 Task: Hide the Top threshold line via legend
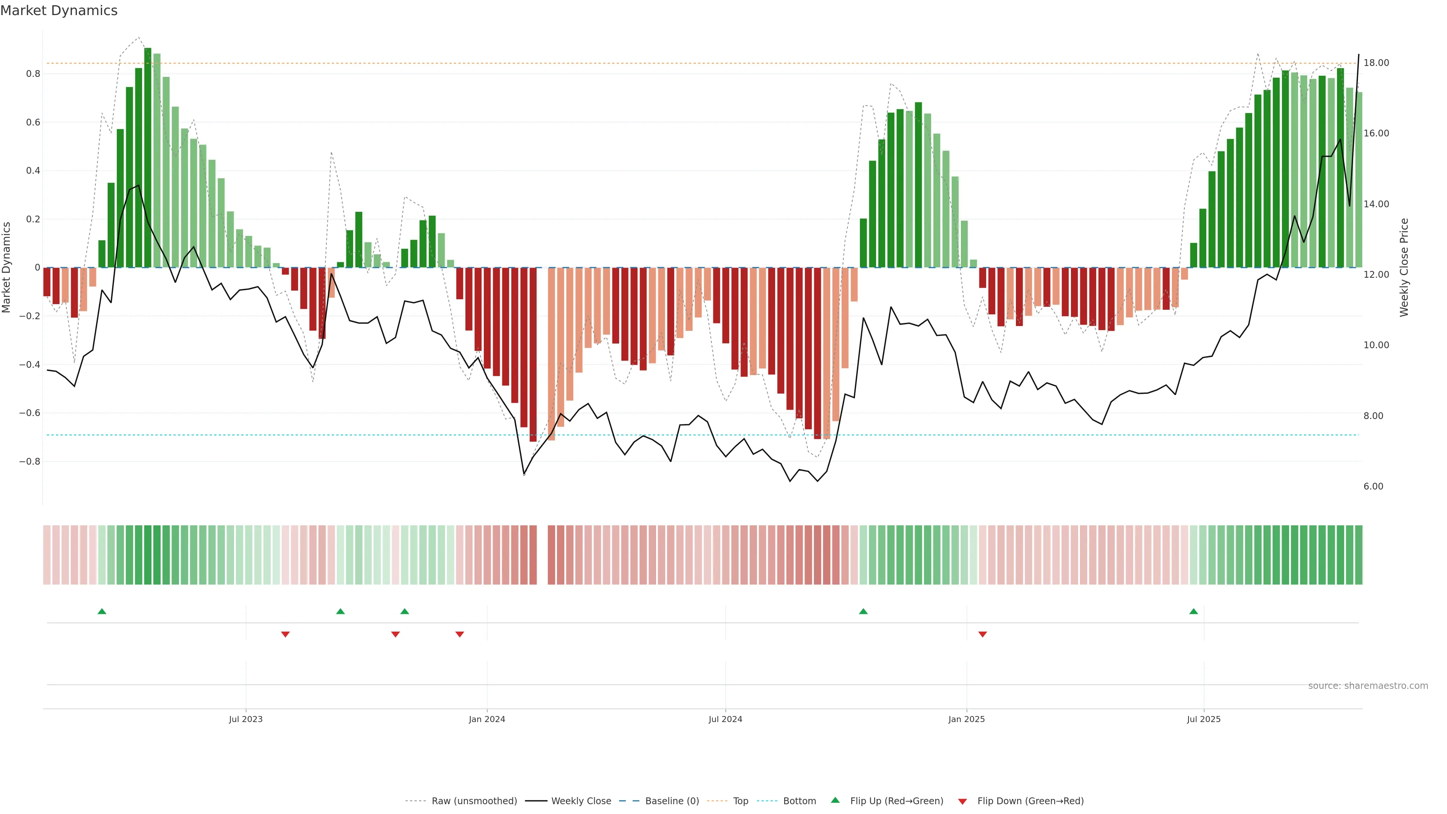tap(740, 801)
